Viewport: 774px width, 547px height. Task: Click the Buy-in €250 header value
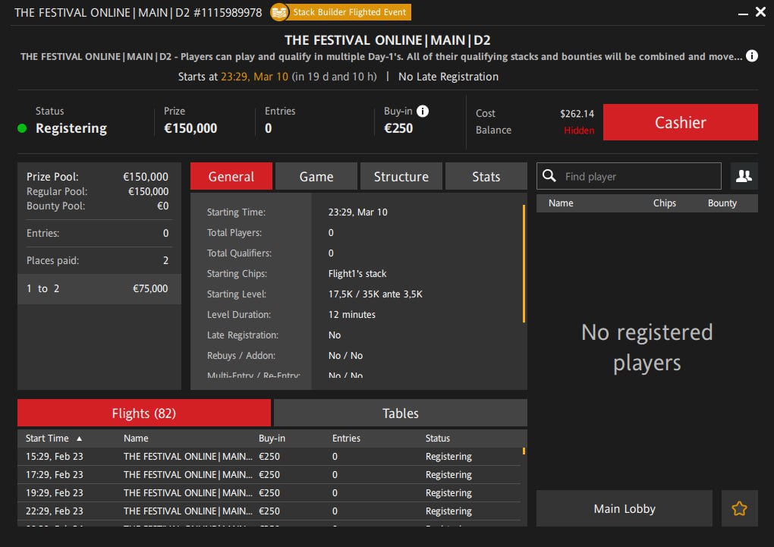pos(398,128)
